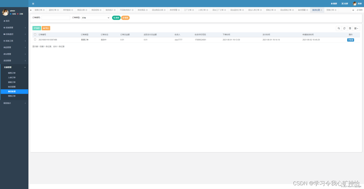Collapse sidebar using the hamburger icon
Viewport: 364px width, 189px height.
(x=33, y=3)
